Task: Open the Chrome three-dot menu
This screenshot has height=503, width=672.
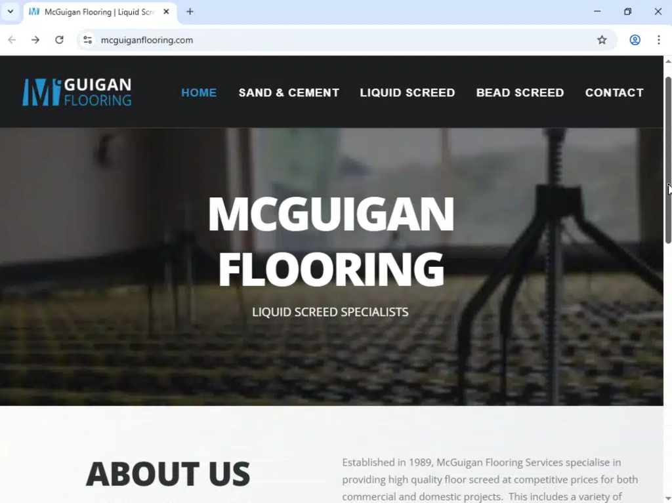Action: 659,40
